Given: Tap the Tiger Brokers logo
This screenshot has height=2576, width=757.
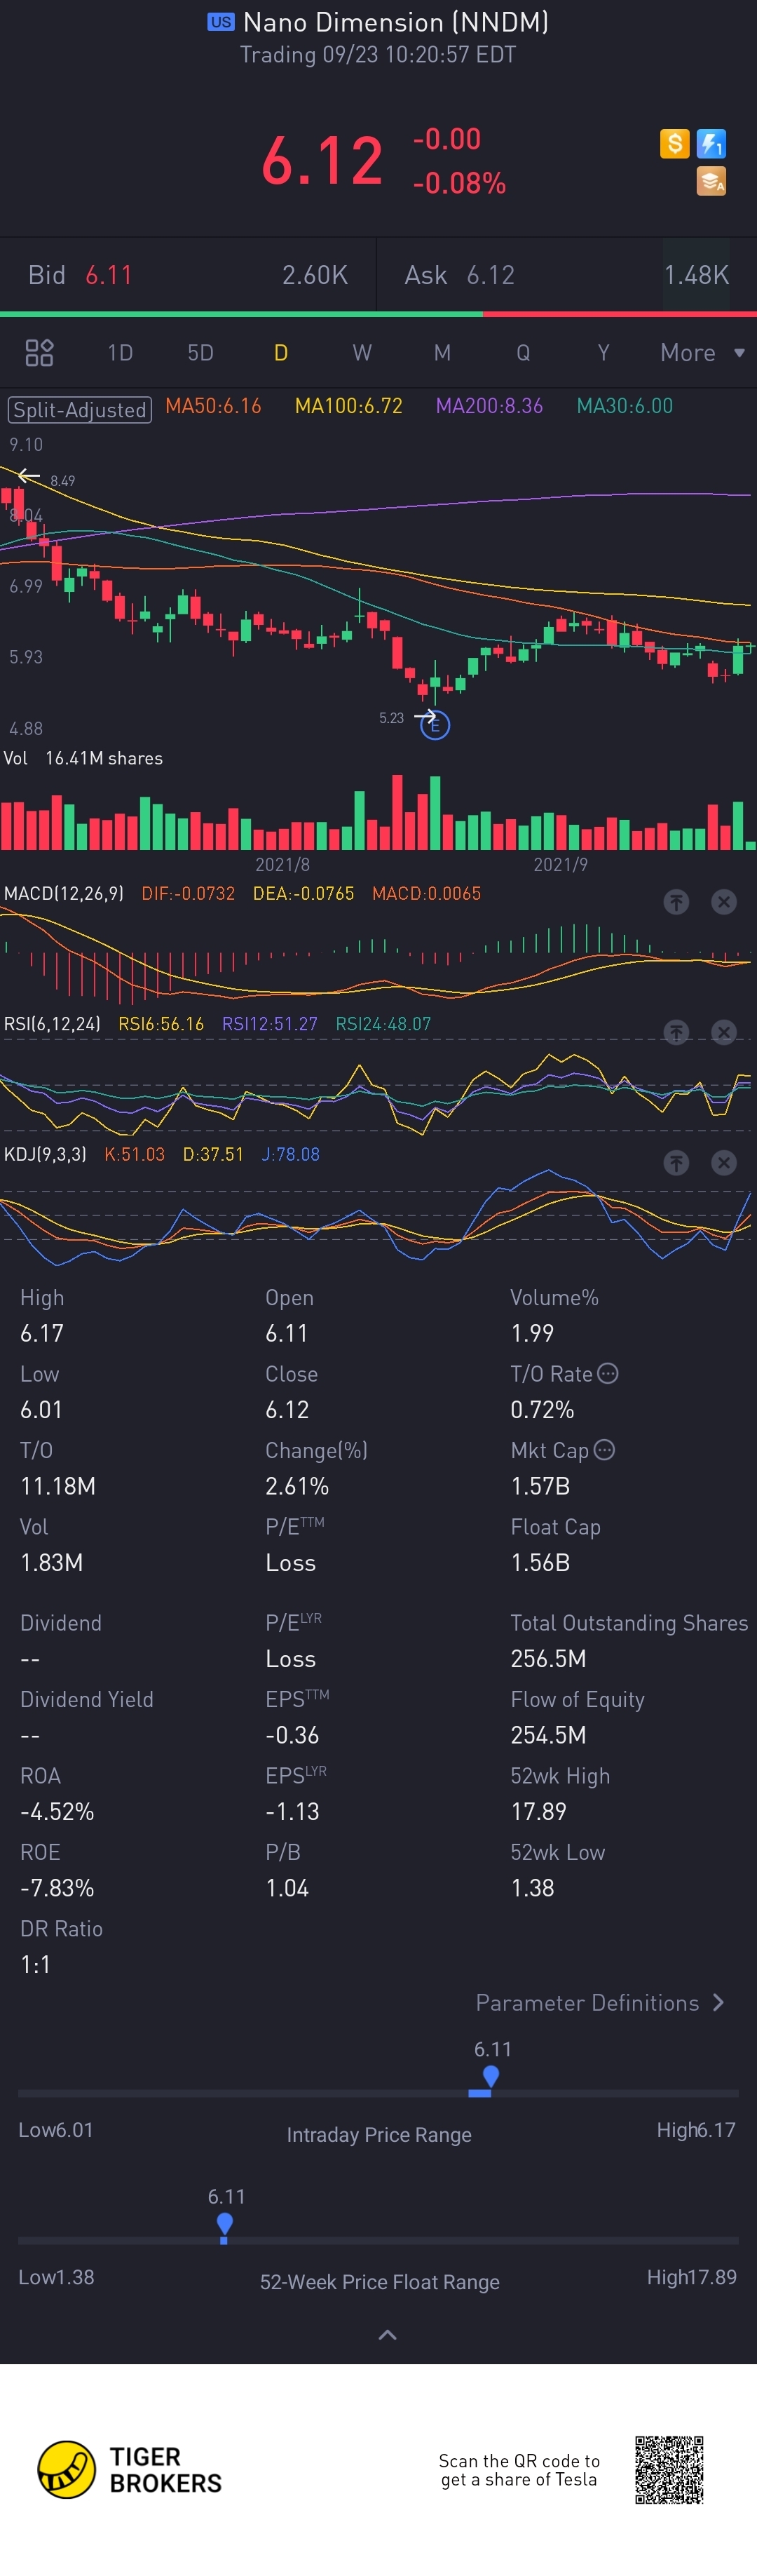Looking at the screenshot, I should [x=130, y=2469].
